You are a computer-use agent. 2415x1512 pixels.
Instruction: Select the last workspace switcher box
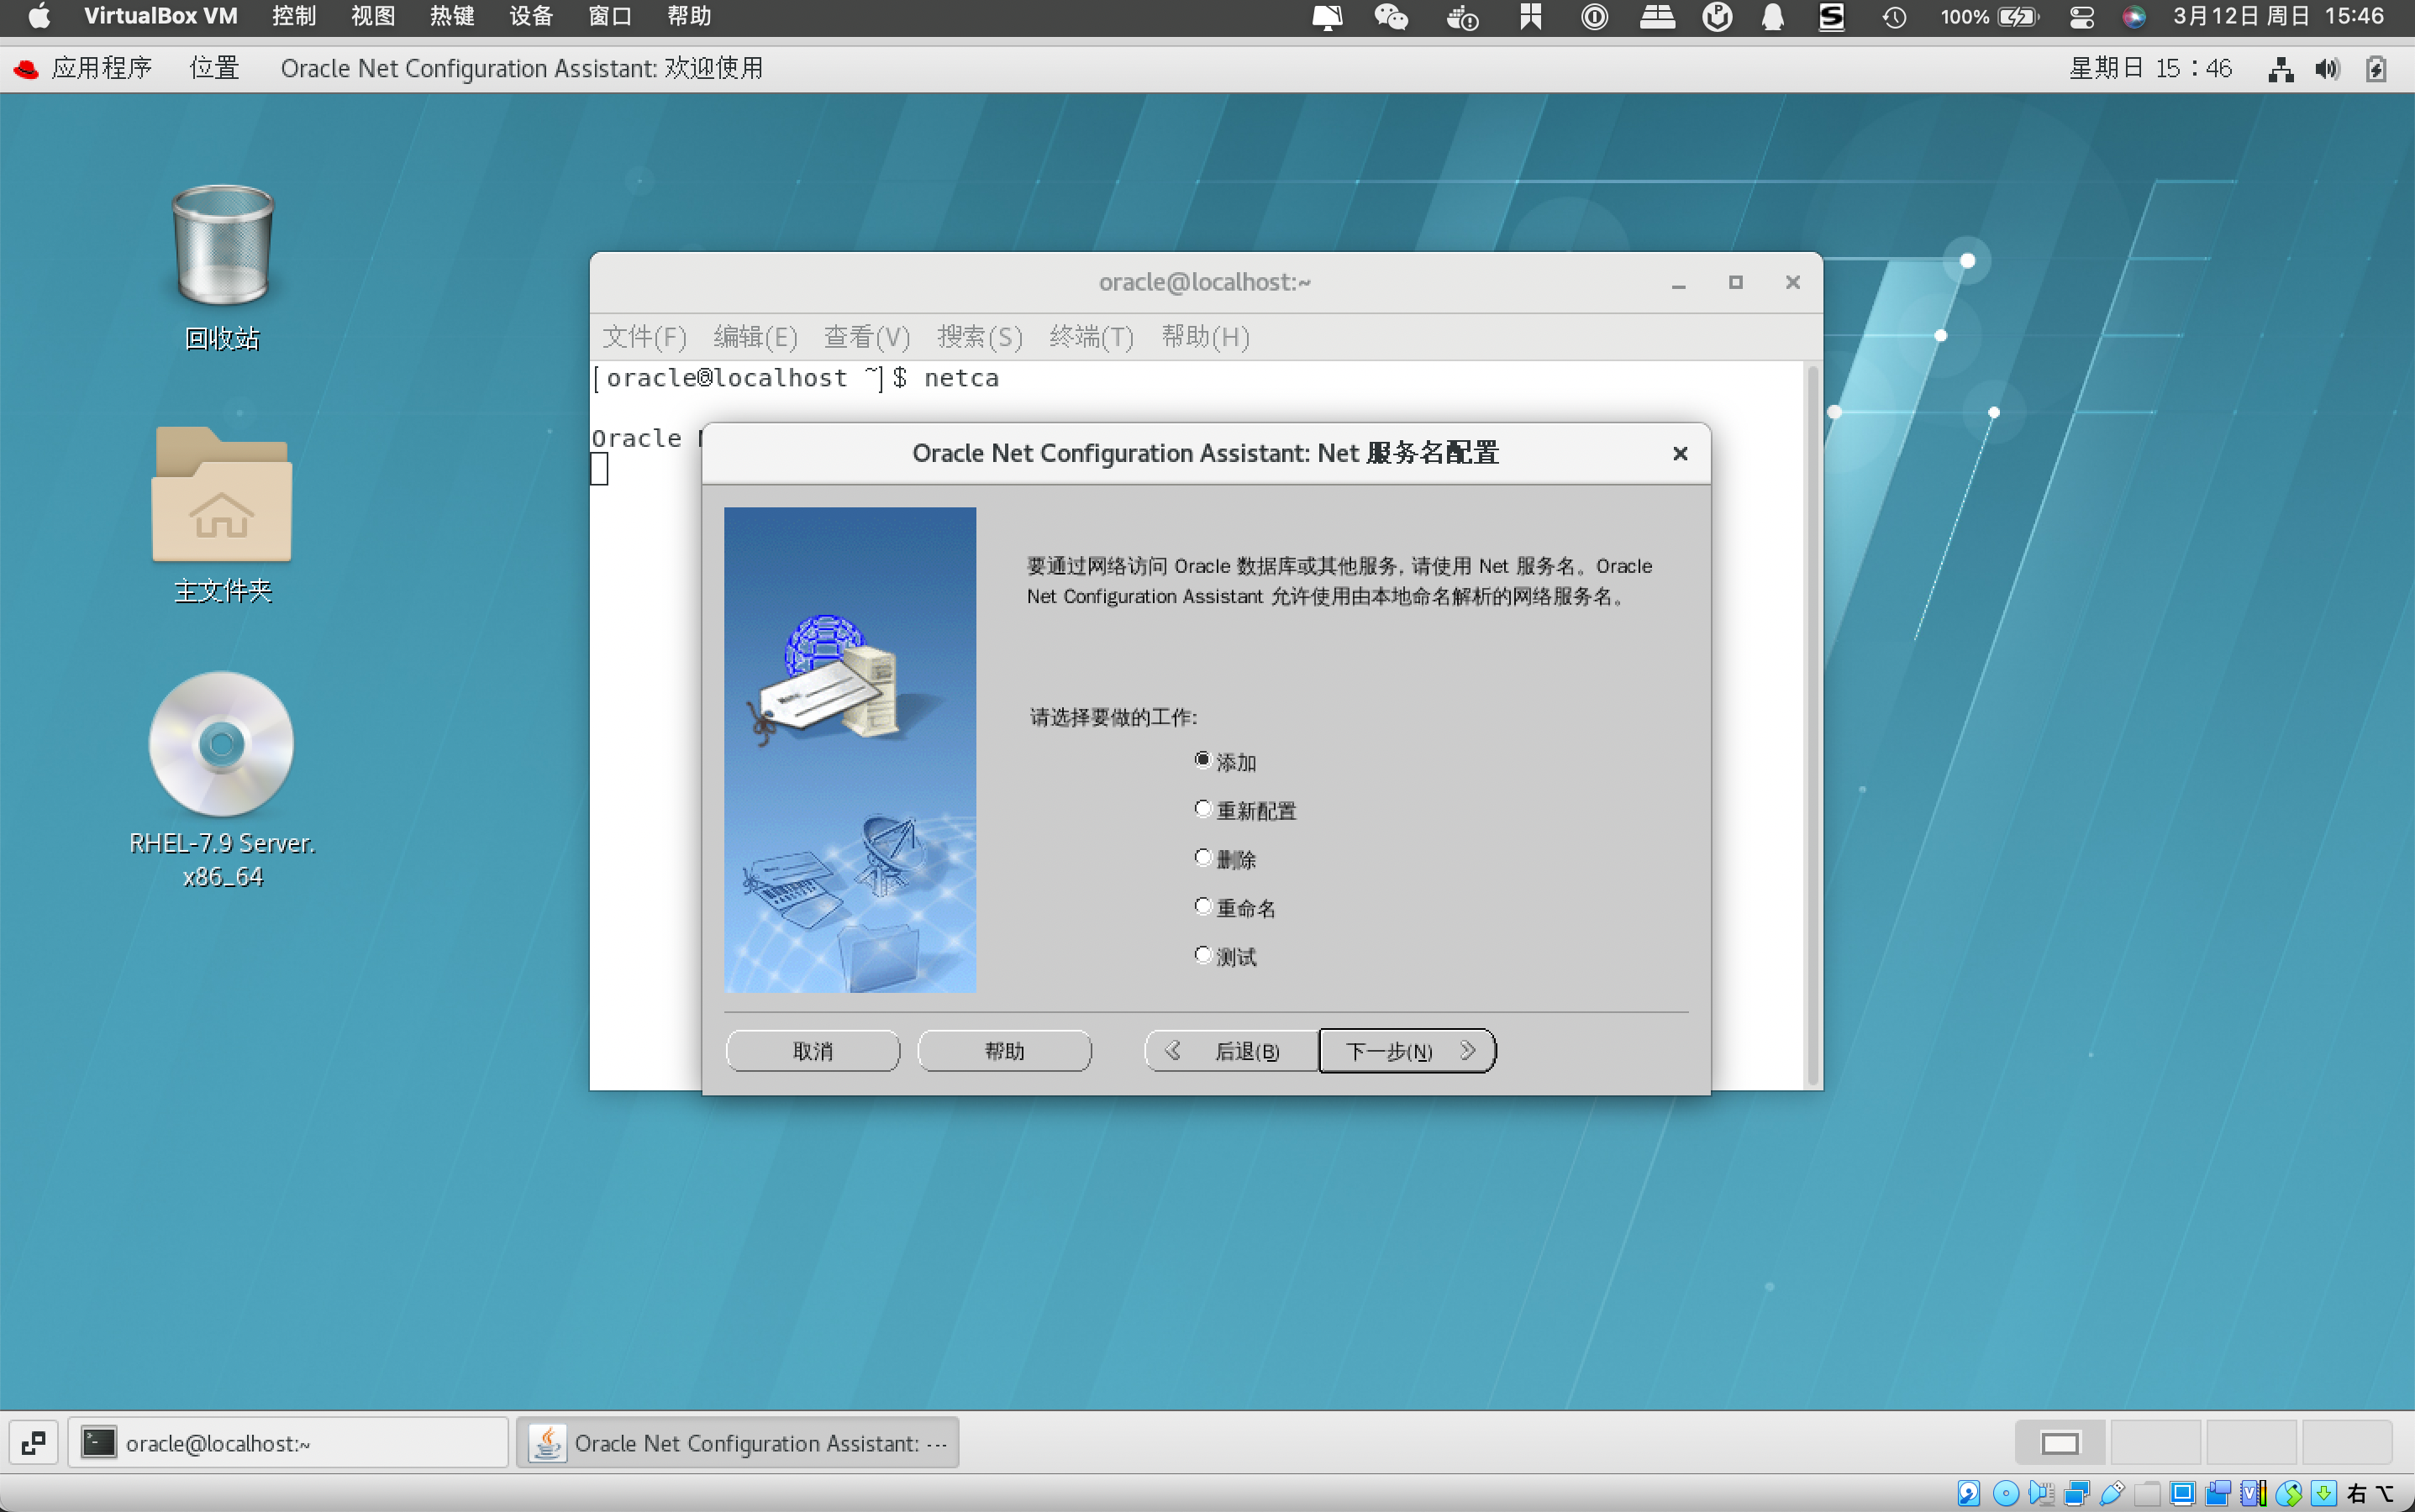pyautogui.click(x=2346, y=1443)
